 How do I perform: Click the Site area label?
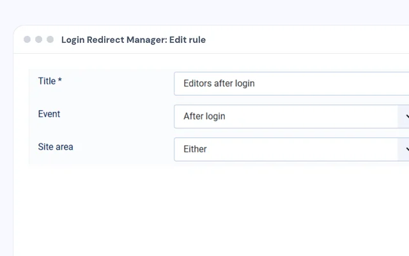[x=56, y=147]
